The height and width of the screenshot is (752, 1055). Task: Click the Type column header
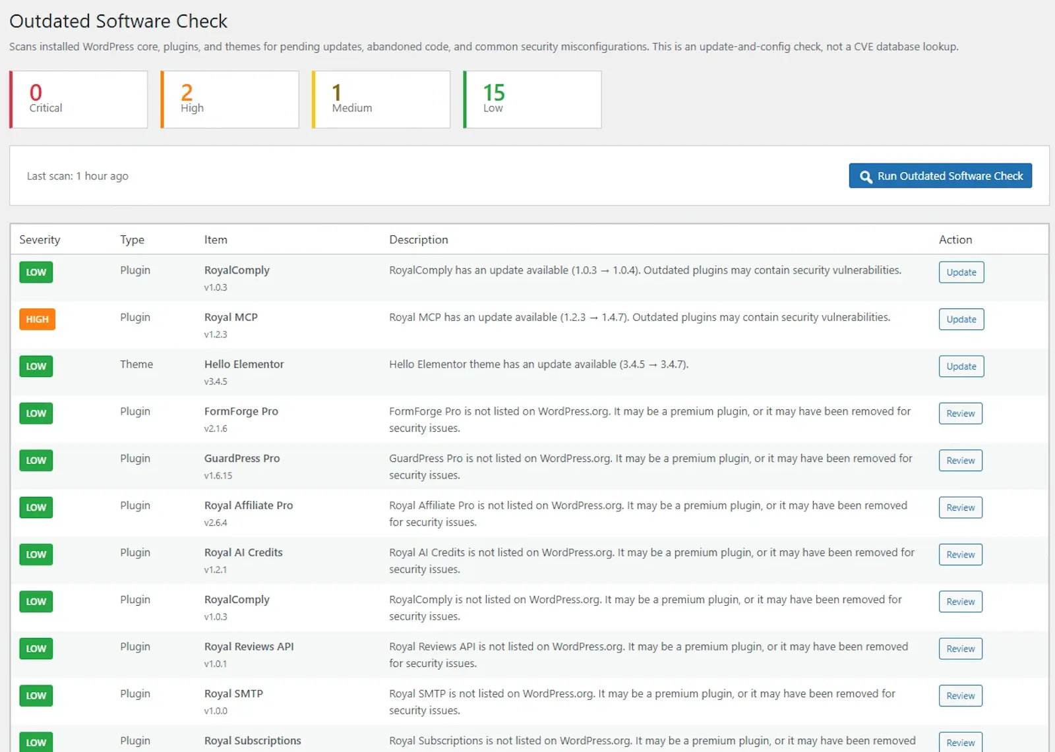132,240
